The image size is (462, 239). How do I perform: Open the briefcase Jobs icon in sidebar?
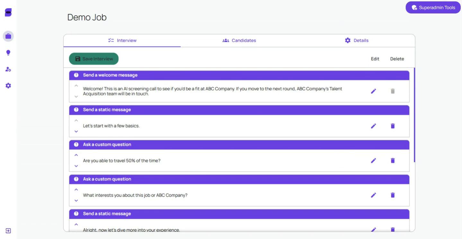click(x=8, y=36)
